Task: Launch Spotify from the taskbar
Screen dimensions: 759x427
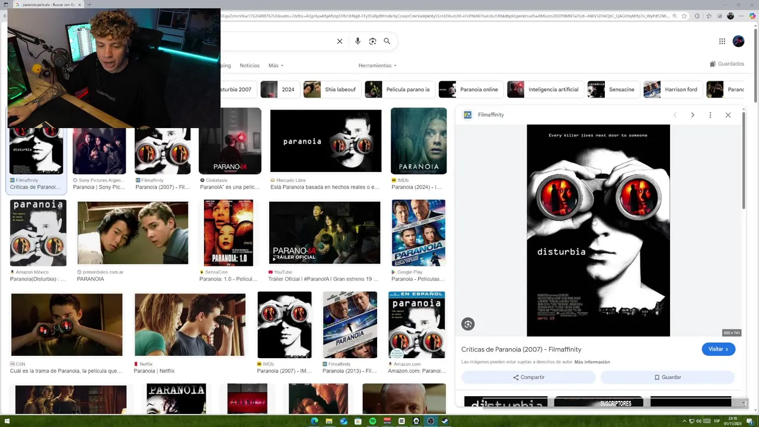Action: pos(372,421)
